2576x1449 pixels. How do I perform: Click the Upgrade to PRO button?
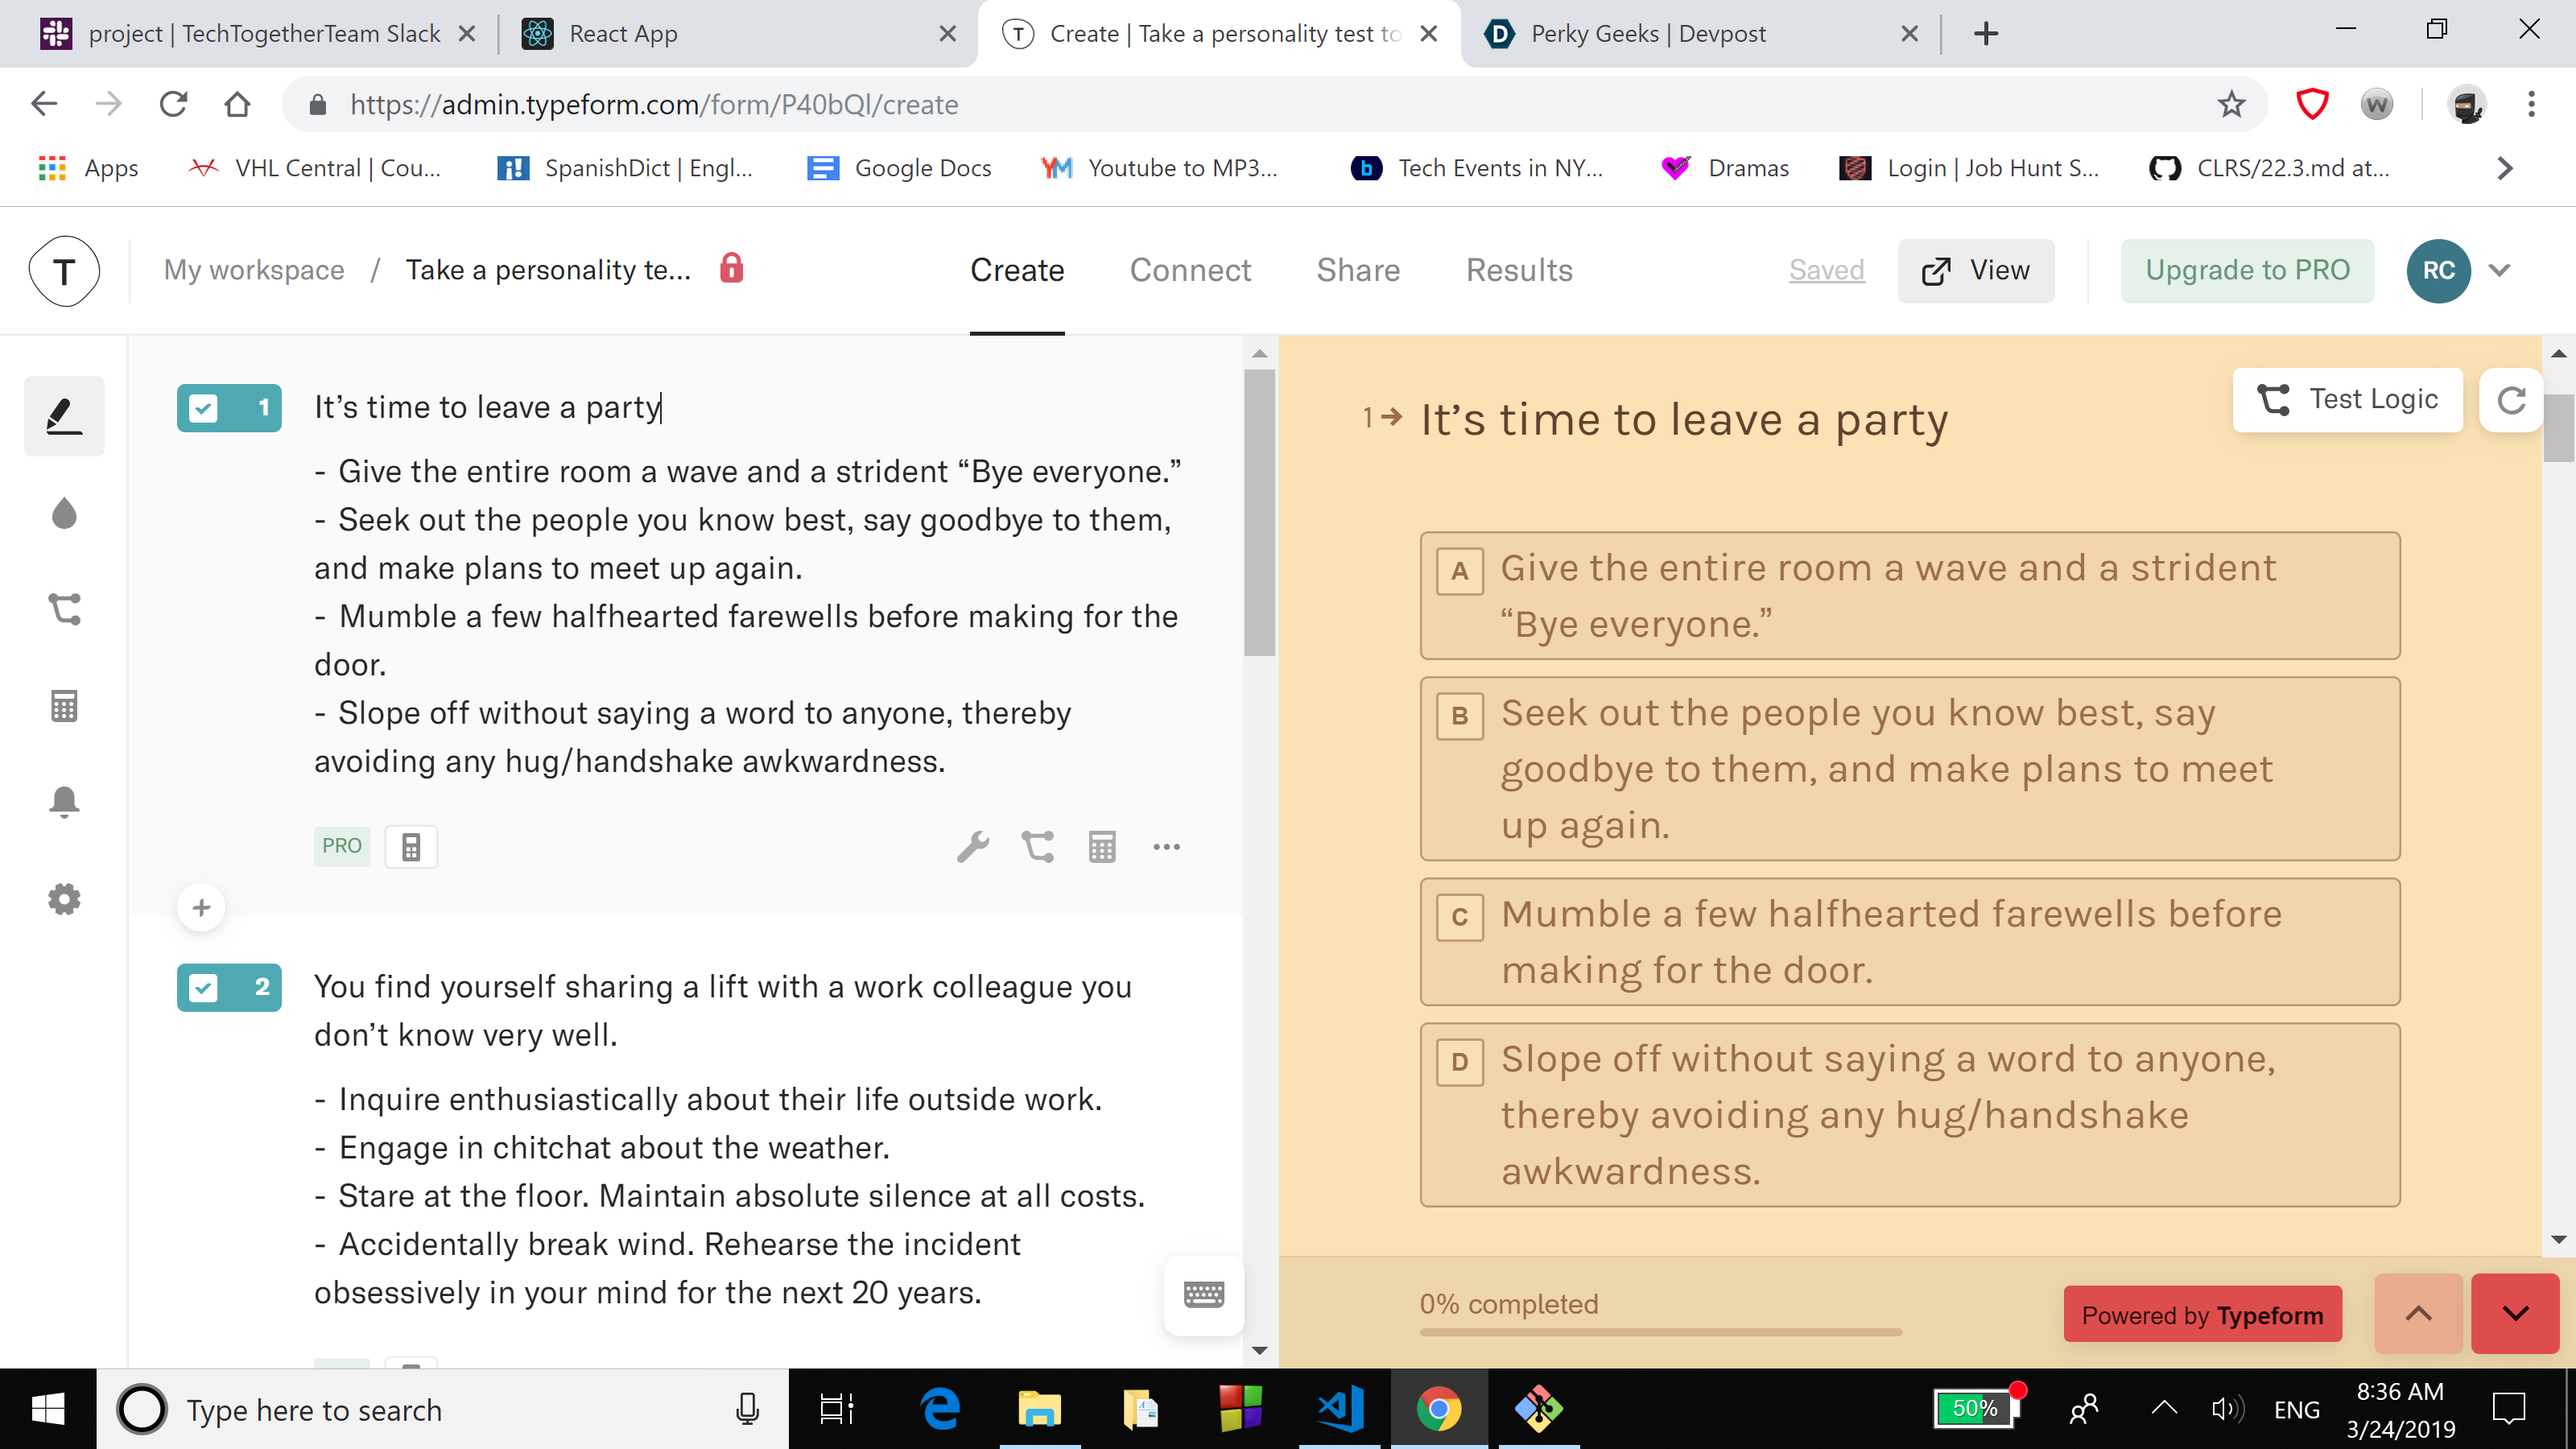[2247, 270]
